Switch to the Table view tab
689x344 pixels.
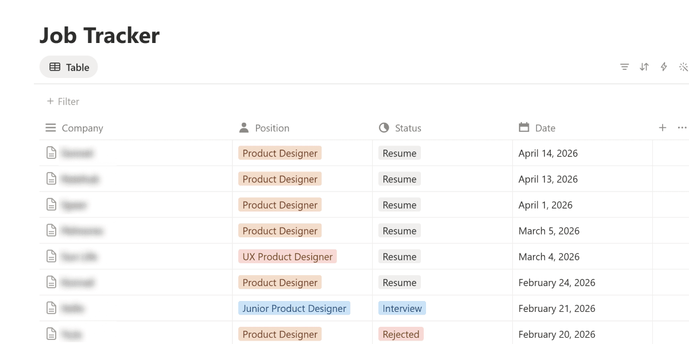(x=69, y=67)
